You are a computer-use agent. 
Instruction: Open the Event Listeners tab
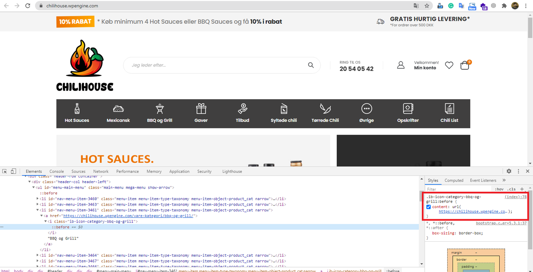(x=483, y=180)
